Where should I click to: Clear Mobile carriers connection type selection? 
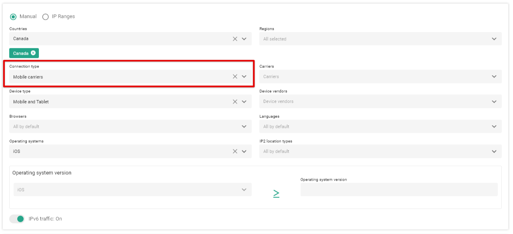coord(235,76)
